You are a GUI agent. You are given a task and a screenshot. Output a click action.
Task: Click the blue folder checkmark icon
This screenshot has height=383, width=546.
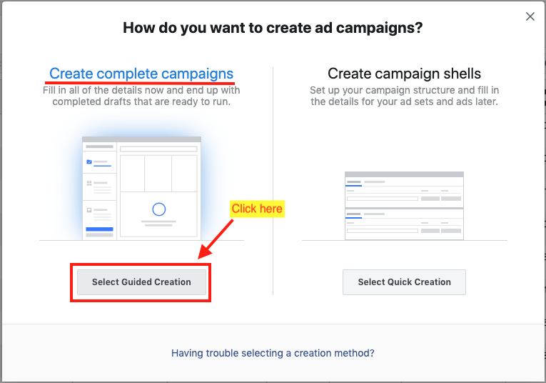coord(89,162)
